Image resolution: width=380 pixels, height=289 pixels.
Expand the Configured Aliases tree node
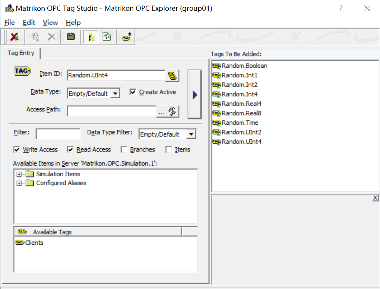(x=19, y=183)
